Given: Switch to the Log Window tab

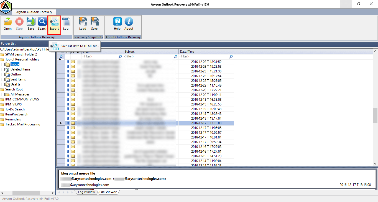Looking at the screenshot, I should (86, 192).
